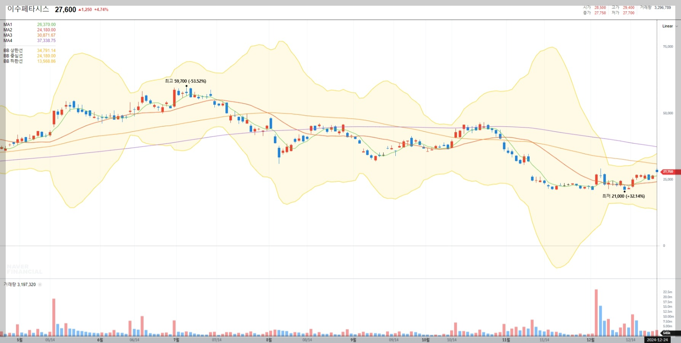
Task: Click the 06/14 date on time axis
Action: (134, 340)
